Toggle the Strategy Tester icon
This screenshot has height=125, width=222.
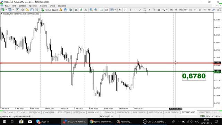point(37,10)
